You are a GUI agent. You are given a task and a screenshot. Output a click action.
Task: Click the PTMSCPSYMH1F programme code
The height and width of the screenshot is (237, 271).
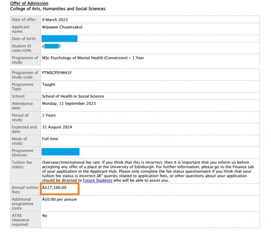click(58, 73)
